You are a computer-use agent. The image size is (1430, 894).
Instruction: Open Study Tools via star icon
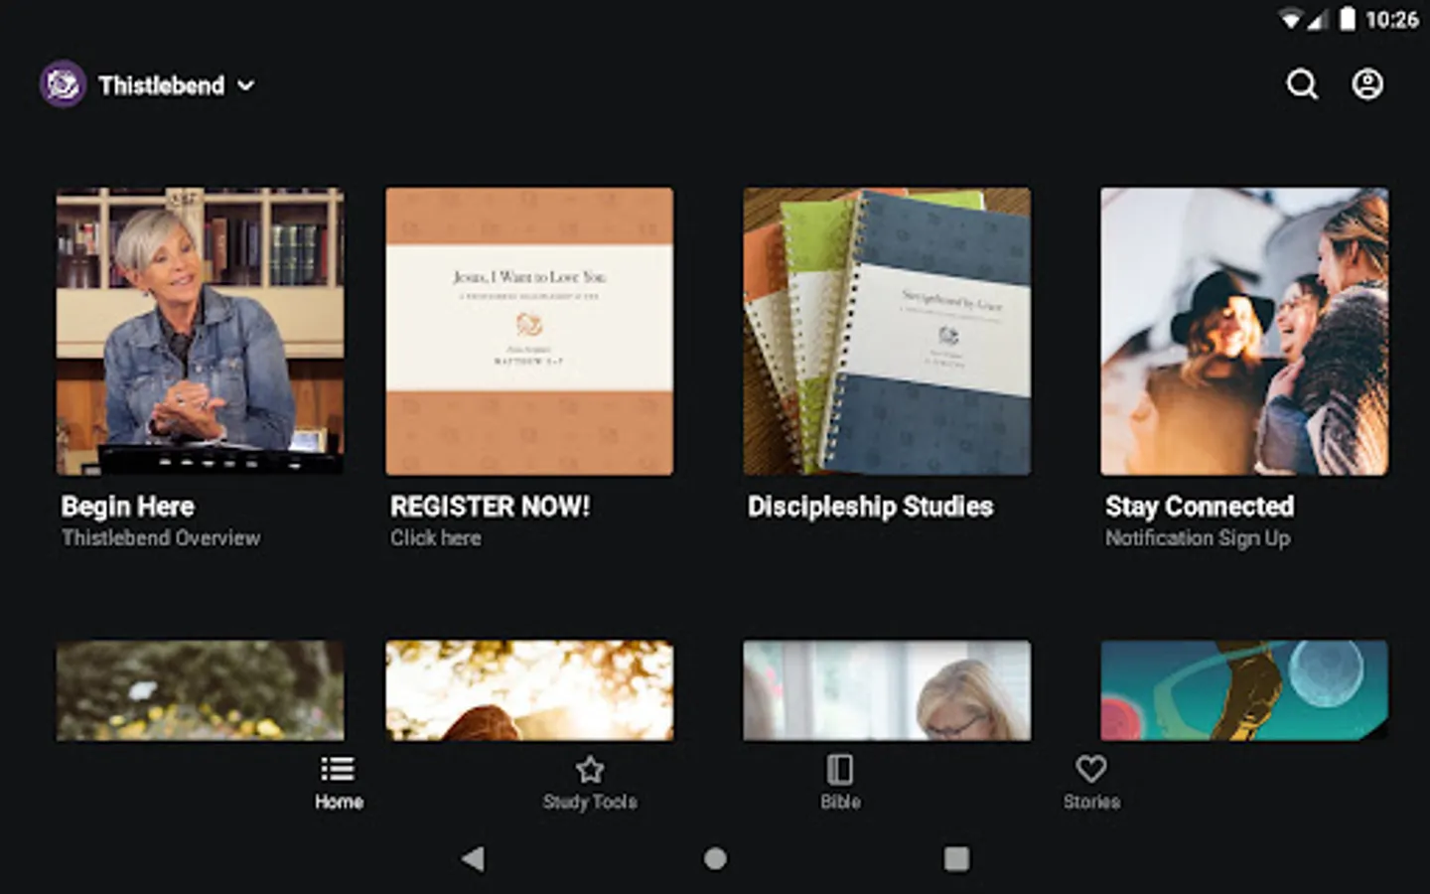[589, 769]
